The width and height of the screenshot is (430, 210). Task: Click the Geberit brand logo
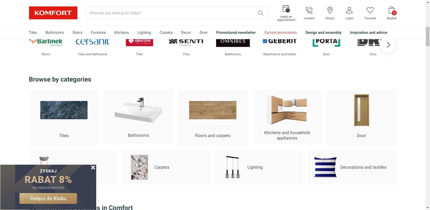[279, 42]
